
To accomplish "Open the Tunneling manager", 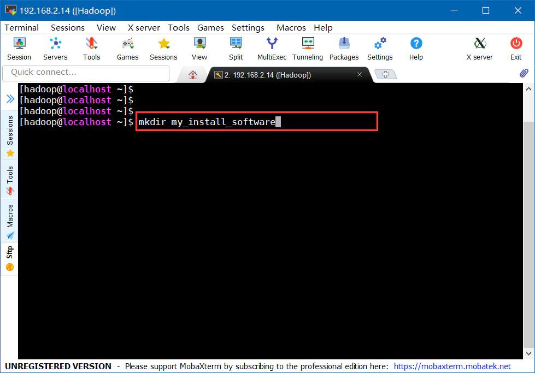I will 308,48.
